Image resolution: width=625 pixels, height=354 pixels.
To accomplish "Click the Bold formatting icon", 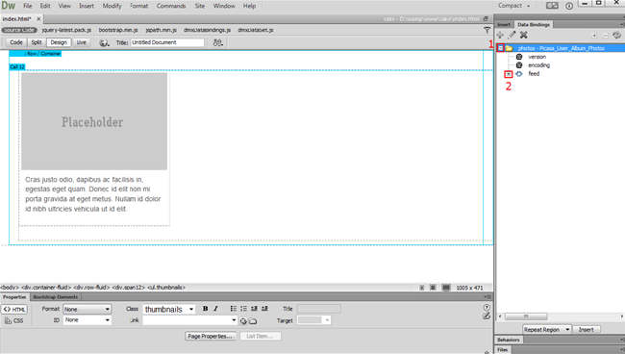I will [205, 309].
